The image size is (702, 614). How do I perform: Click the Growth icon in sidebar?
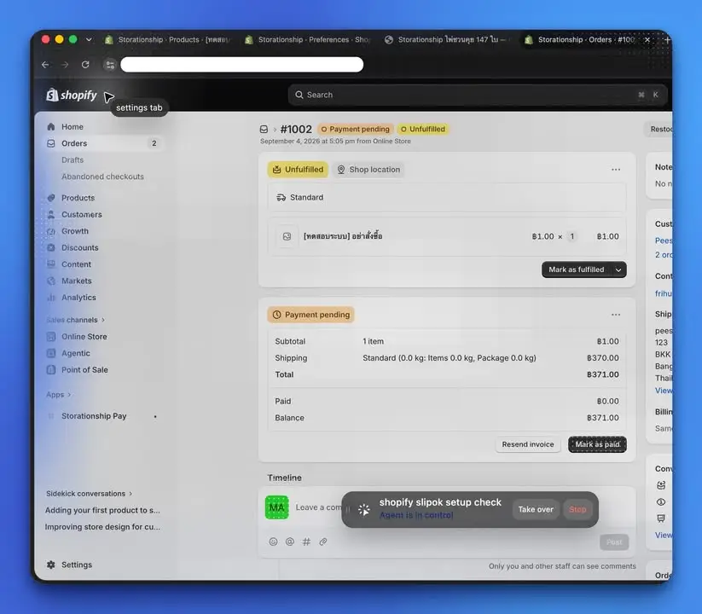(x=51, y=231)
